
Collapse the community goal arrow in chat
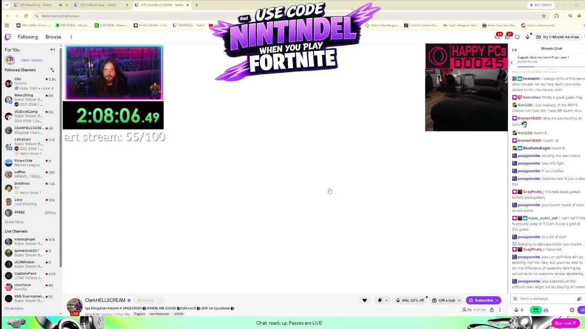click(x=512, y=62)
